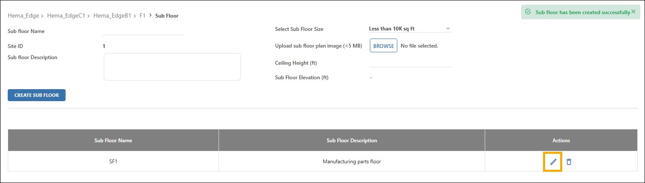Focus the Sub floor Name input field
Screen dimensions: 645x183
144,31
